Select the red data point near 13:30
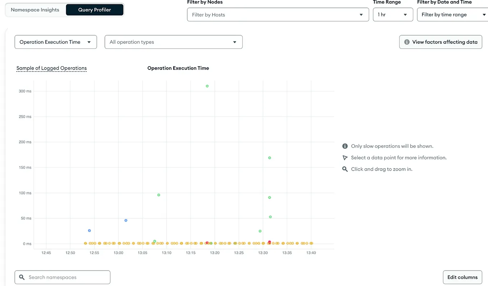Viewport: 488px width, 286px height. [270, 242]
